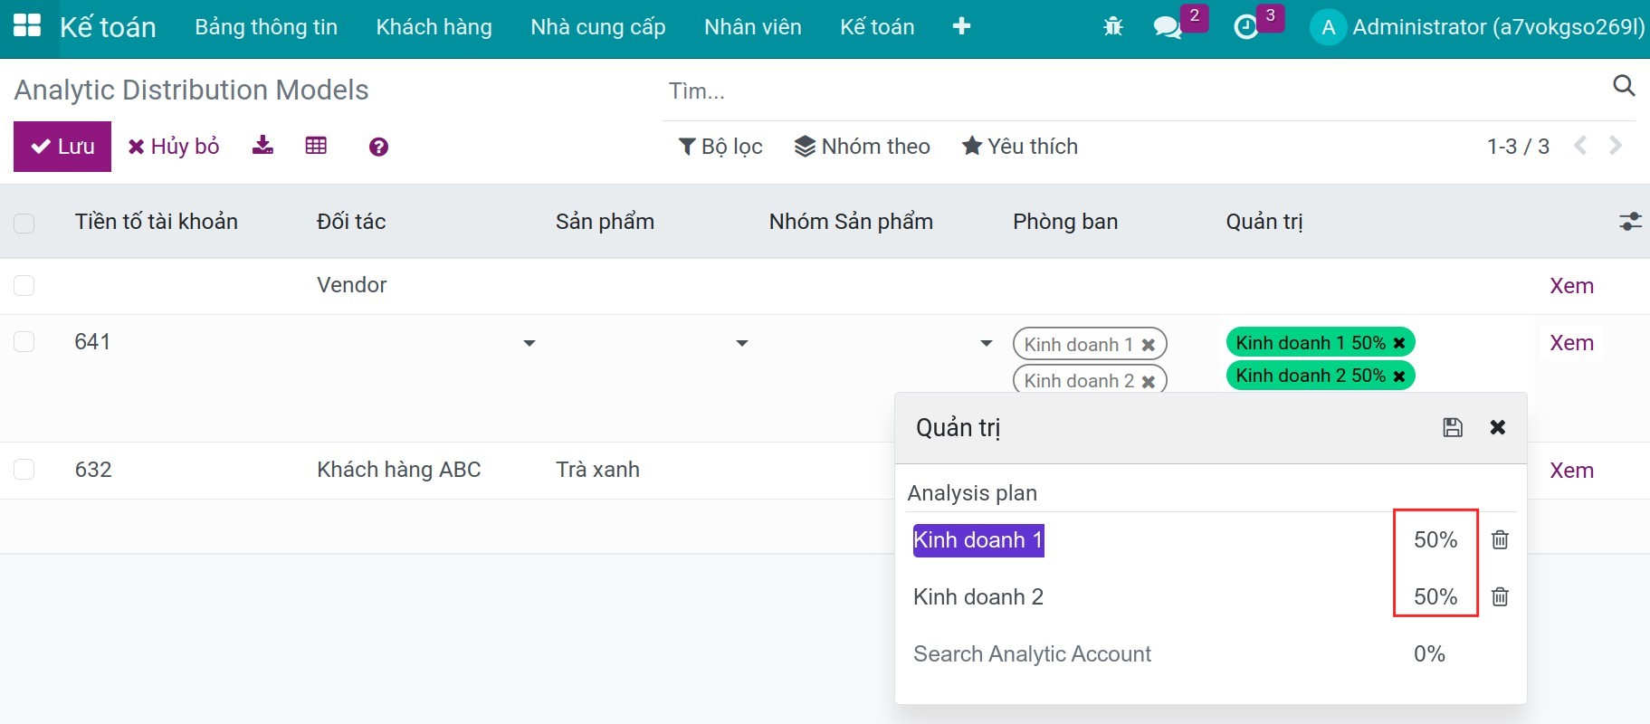Save the Quản trị popup with disk icon
The width and height of the screenshot is (1650, 724).
pyautogui.click(x=1453, y=427)
